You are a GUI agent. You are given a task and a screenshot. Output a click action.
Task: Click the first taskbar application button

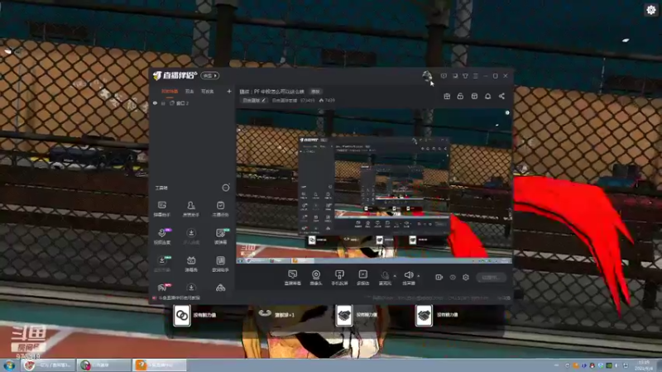(47, 365)
